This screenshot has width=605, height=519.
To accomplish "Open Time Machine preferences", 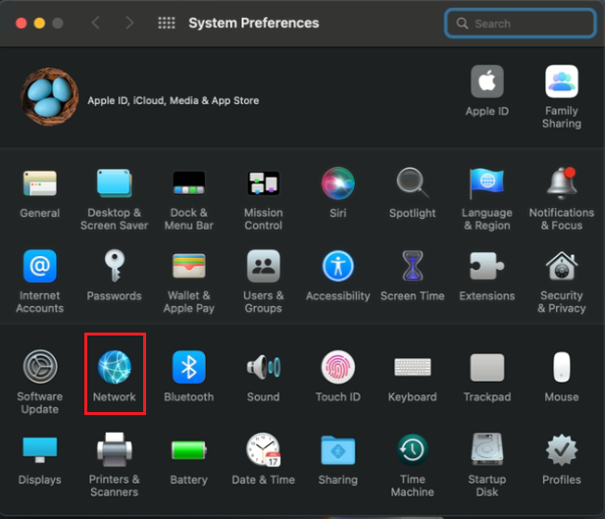I will [x=412, y=451].
